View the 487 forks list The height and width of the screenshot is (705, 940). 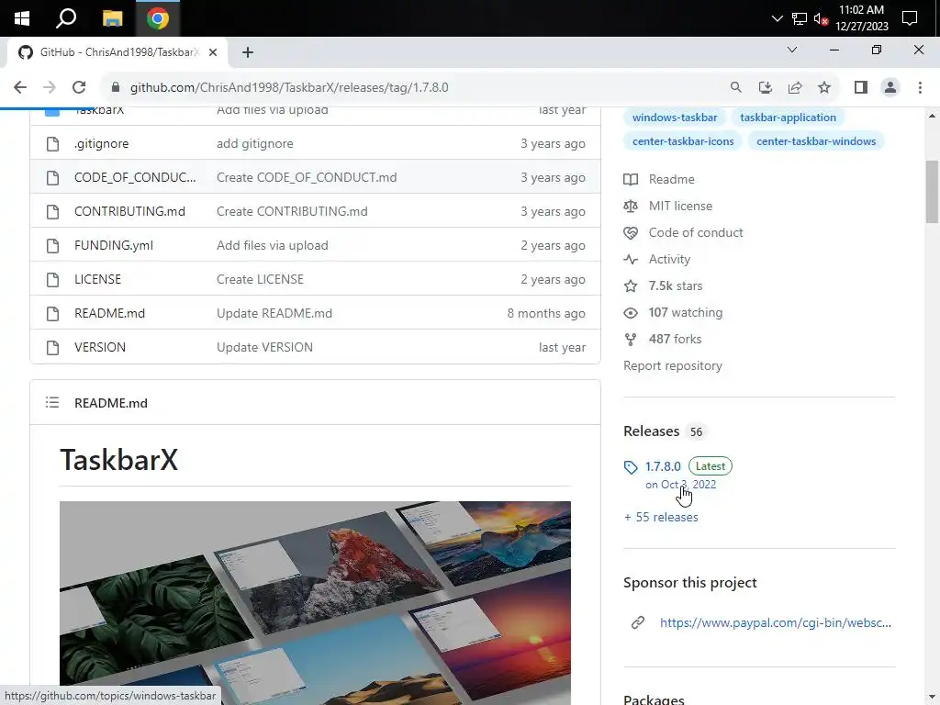click(x=675, y=340)
